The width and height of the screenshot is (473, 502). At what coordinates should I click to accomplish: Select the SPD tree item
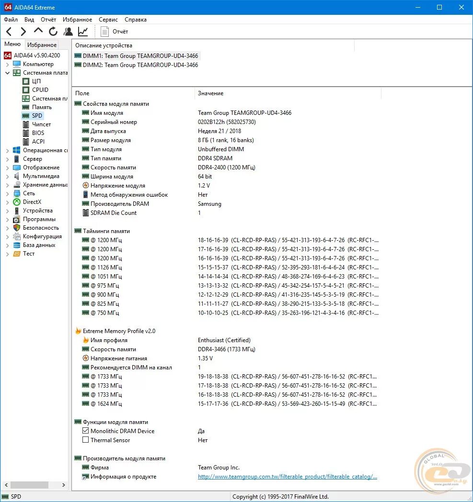coord(37,116)
